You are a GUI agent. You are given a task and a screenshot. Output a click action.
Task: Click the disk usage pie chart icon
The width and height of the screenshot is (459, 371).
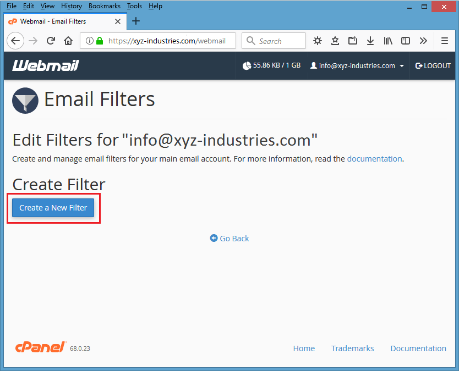(x=247, y=65)
